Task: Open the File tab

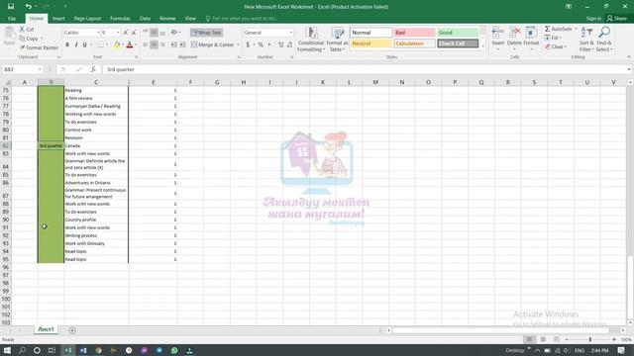Action: coord(12,19)
